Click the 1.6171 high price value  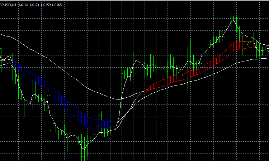pos(35,5)
